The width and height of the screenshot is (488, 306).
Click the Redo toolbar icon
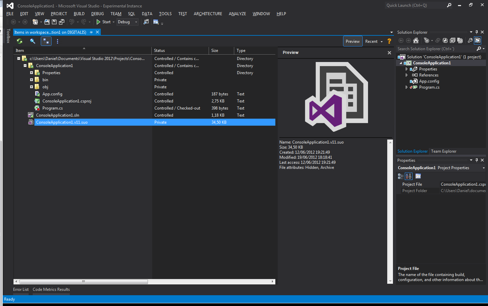tap(84, 22)
